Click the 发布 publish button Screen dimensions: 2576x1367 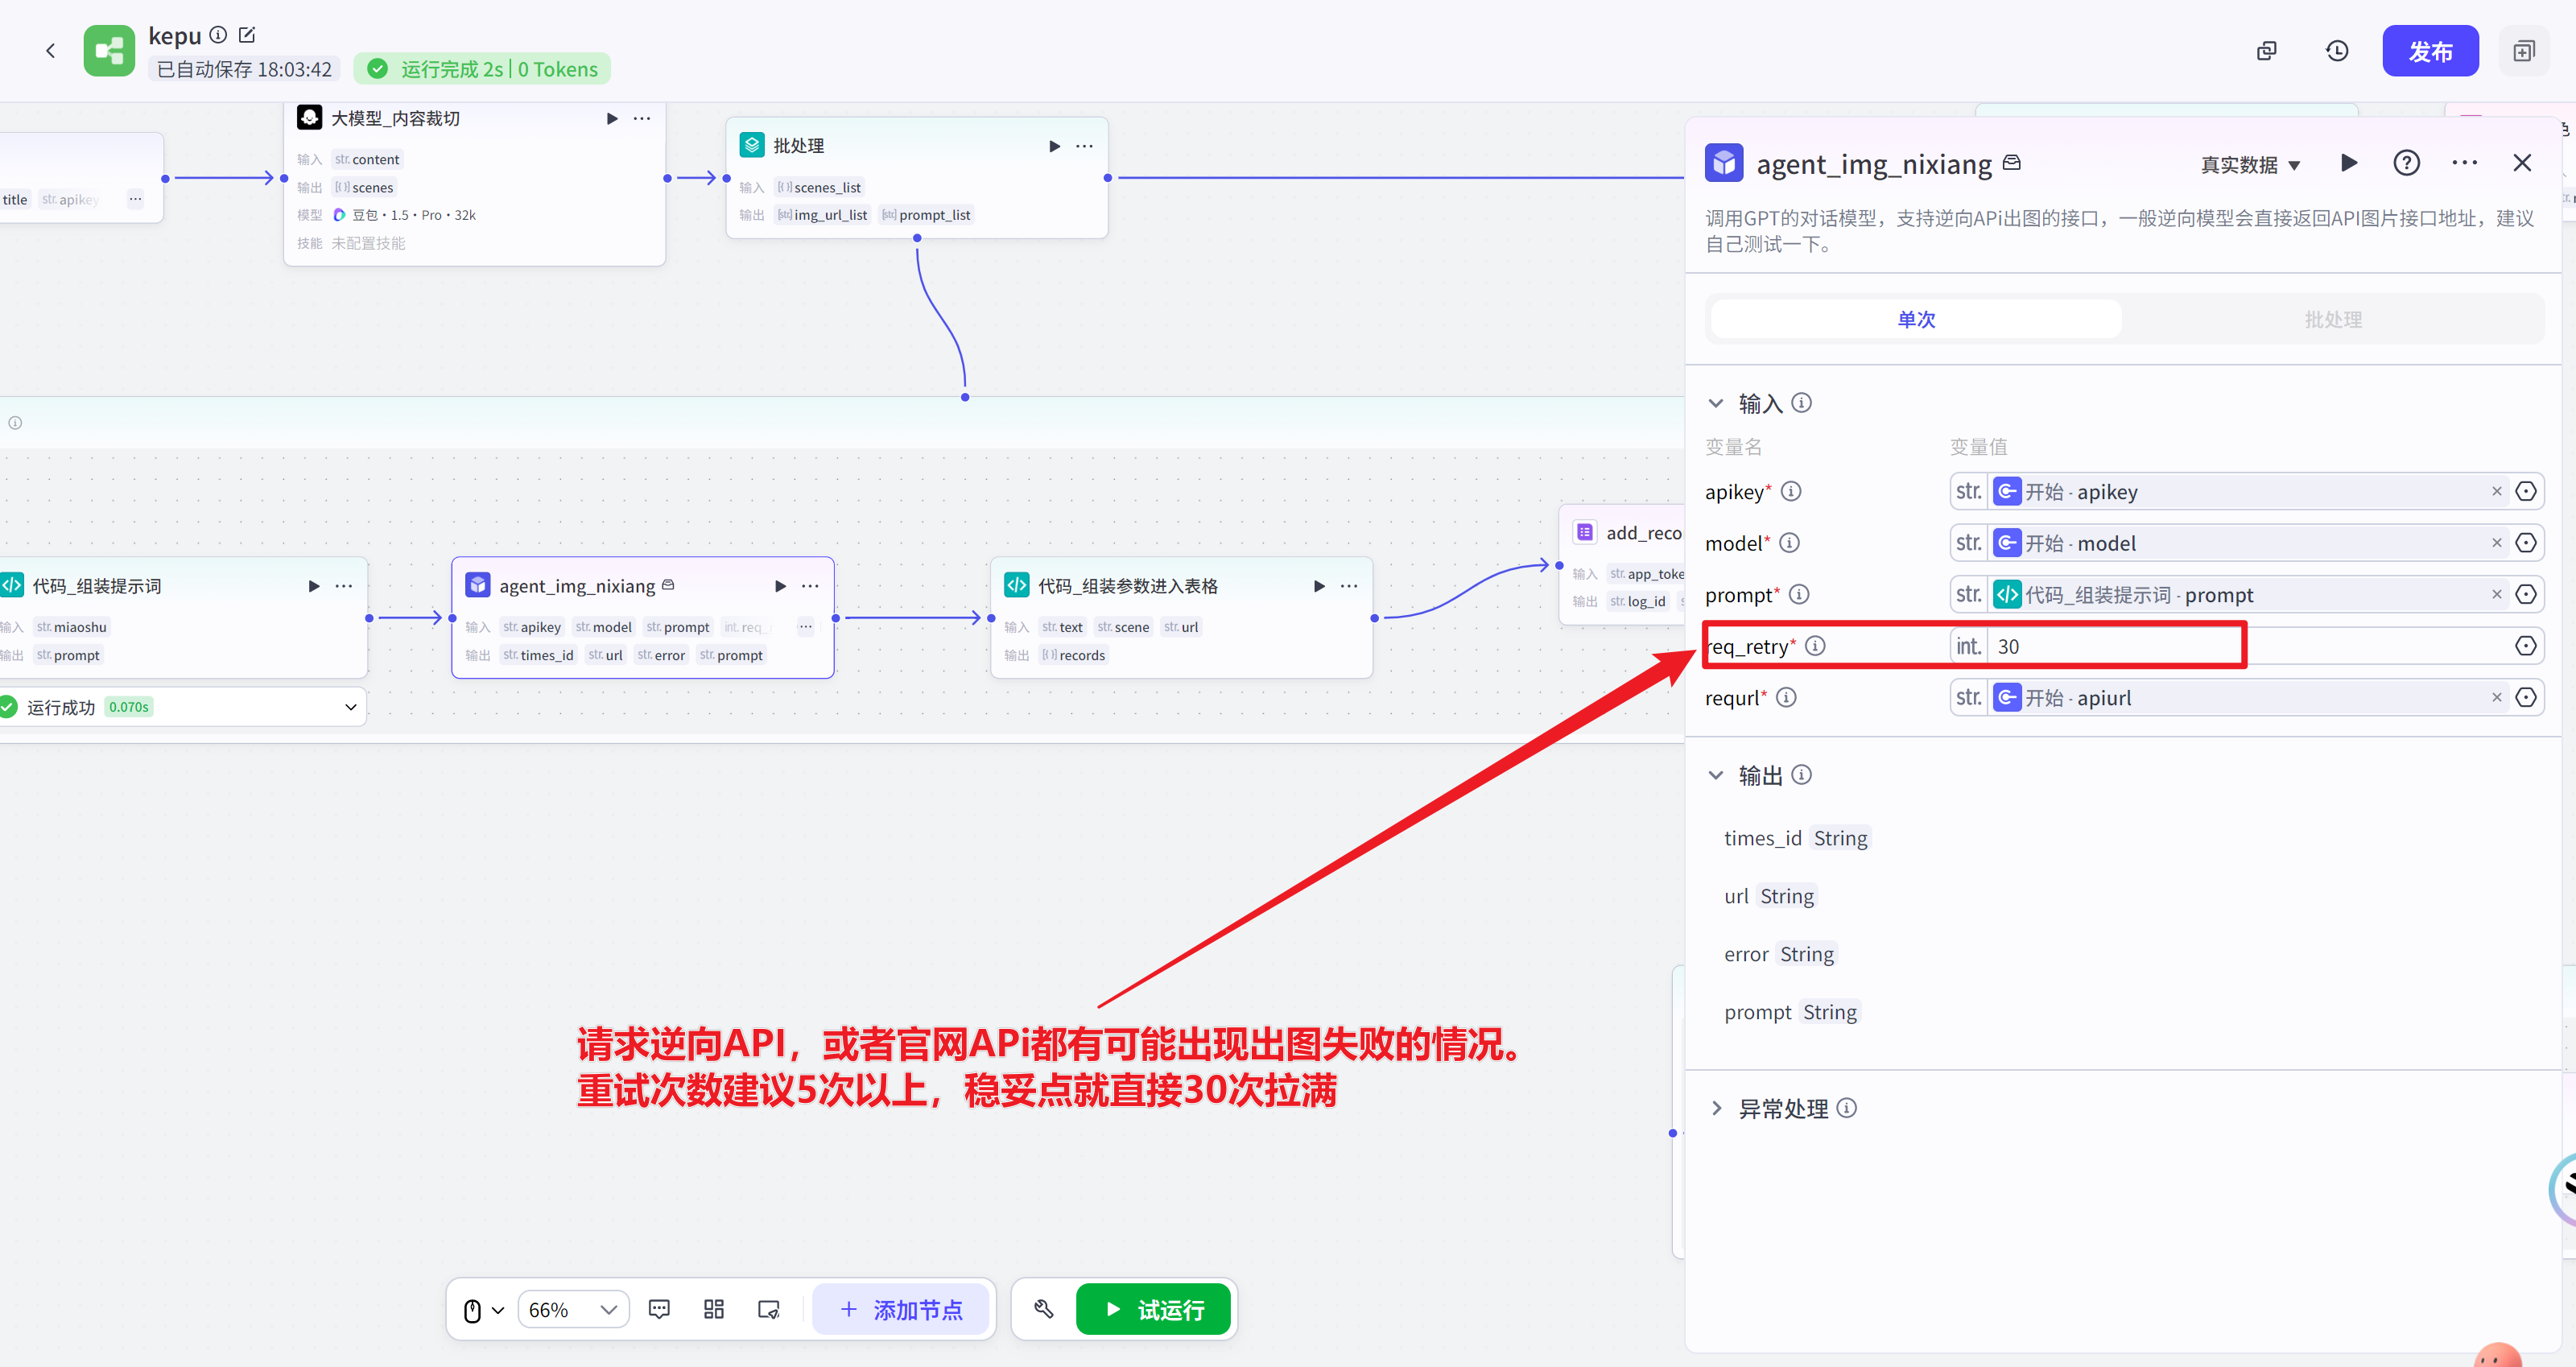click(x=2430, y=51)
